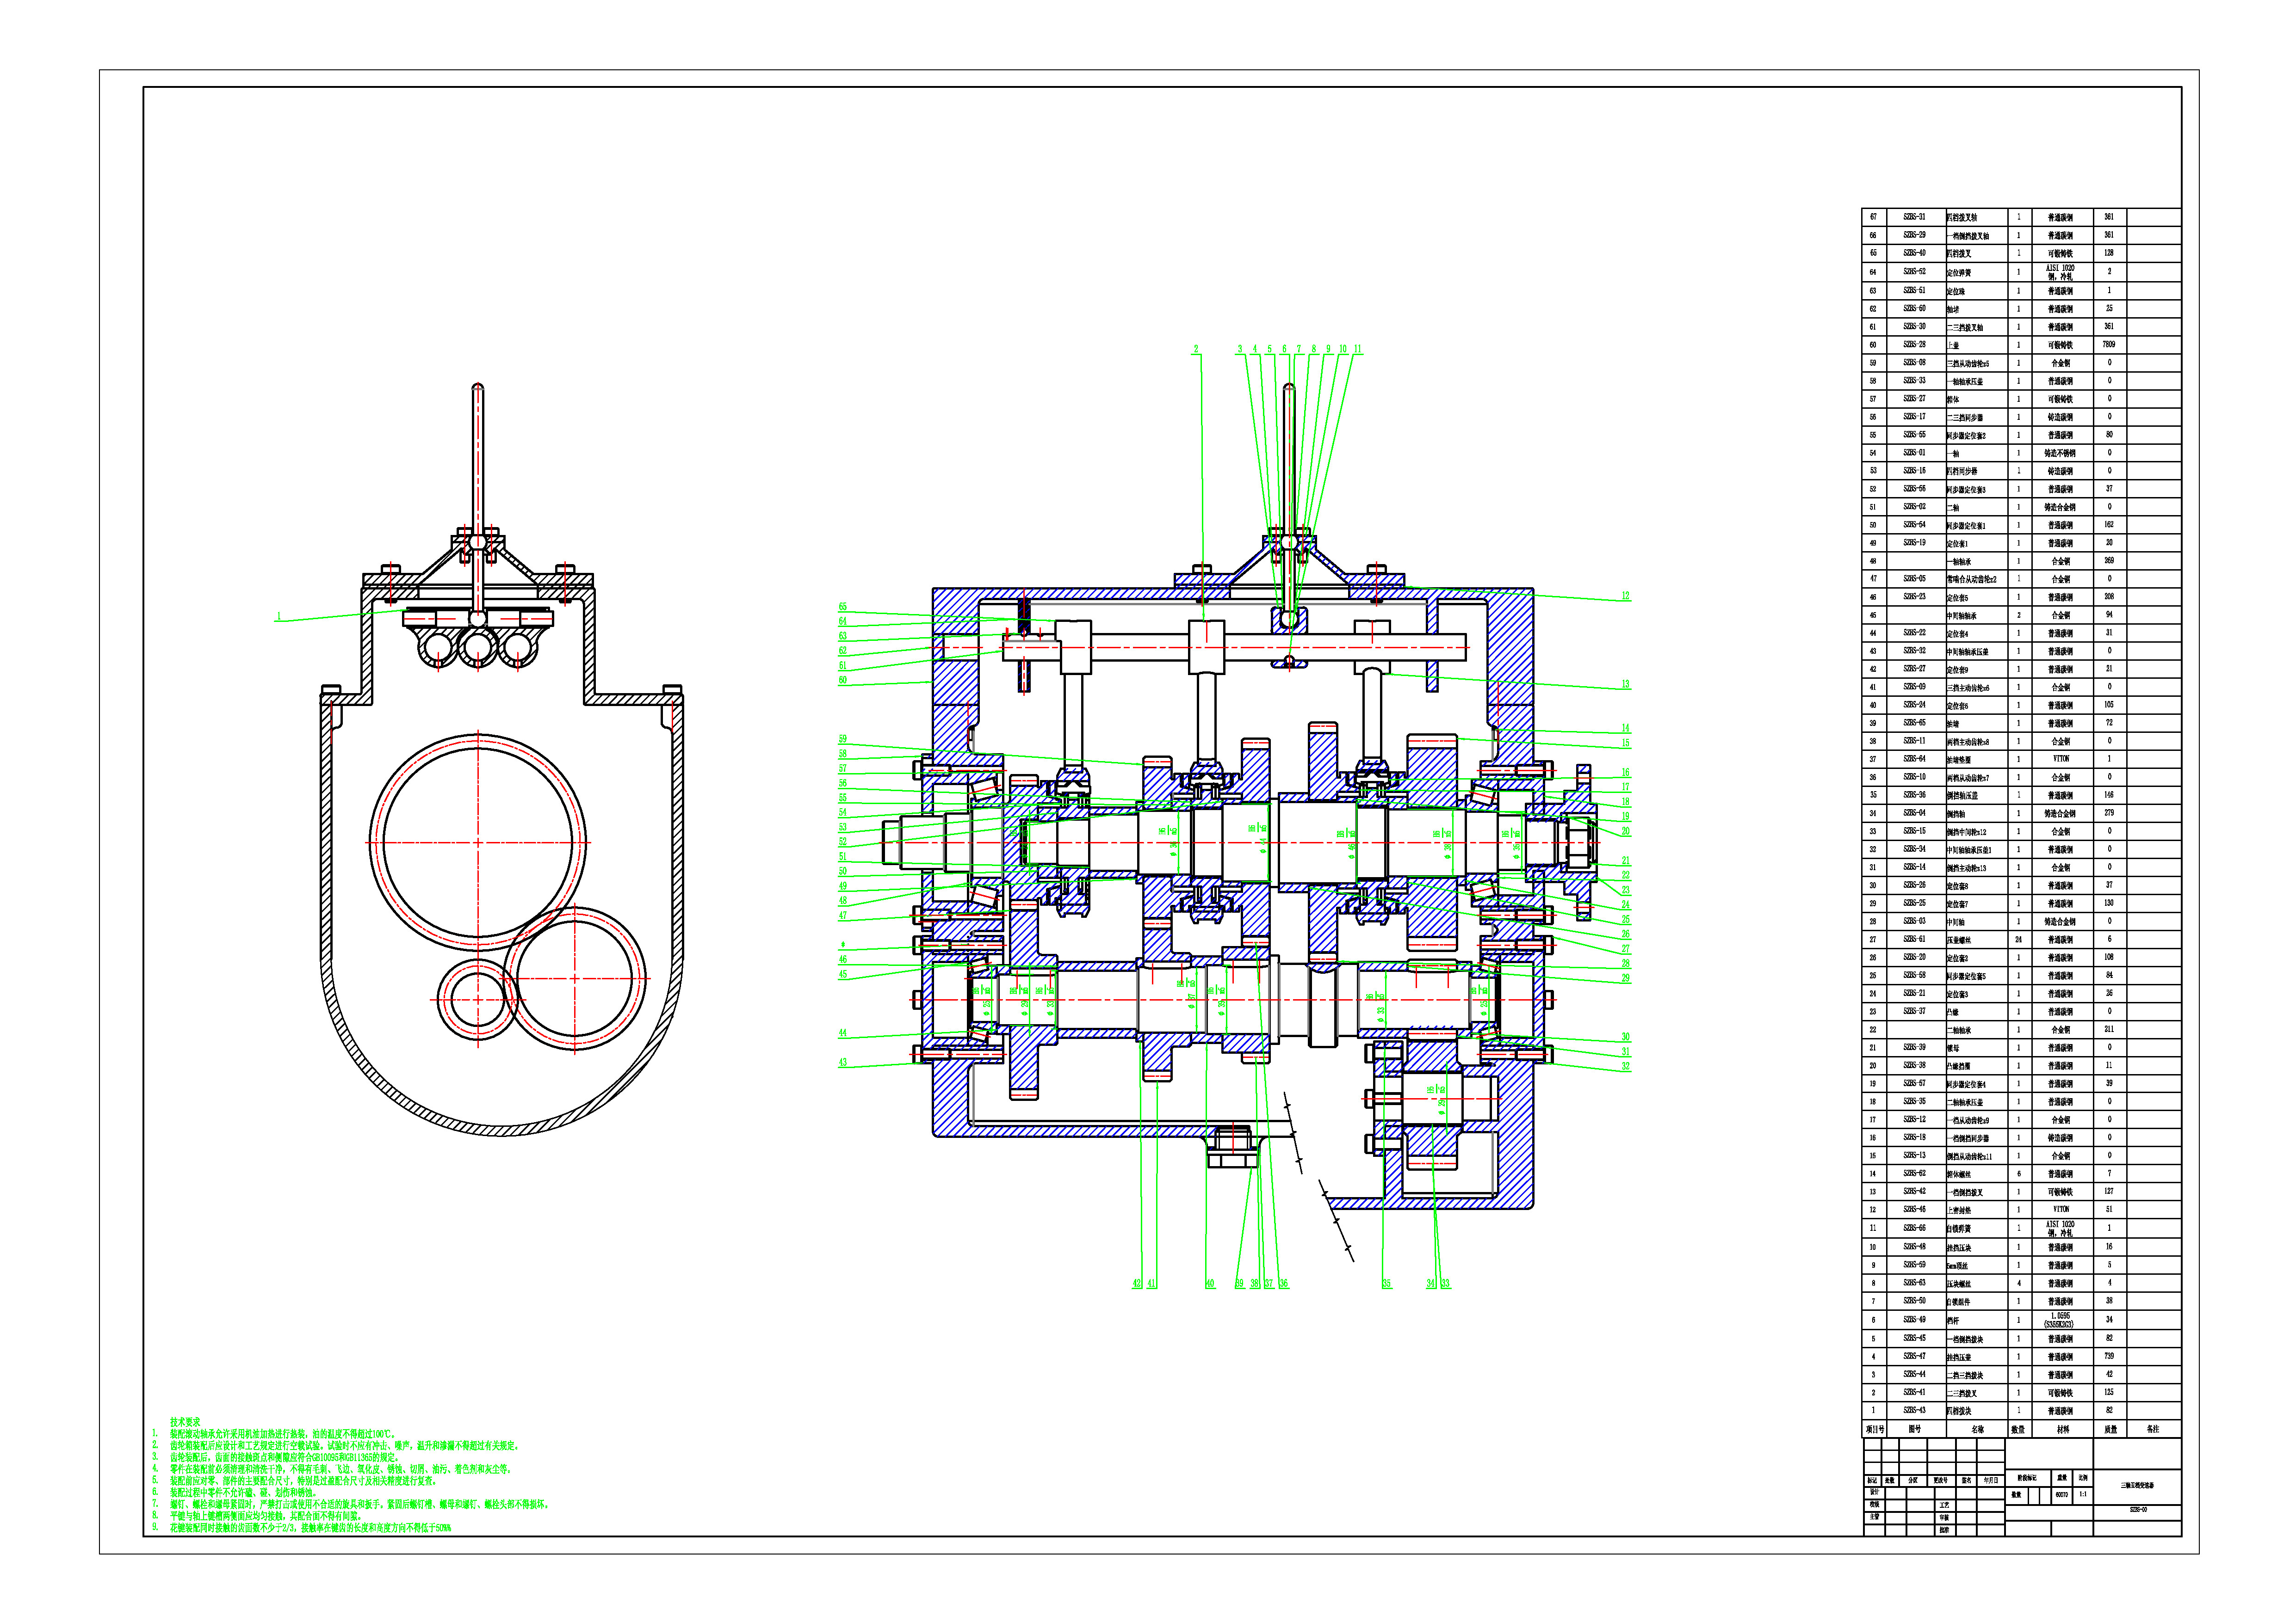The width and height of the screenshot is (2296, 1622).
Task: Click balloon number 42 below section view
Action: pyautogui.click(x=1137, y=1284)
